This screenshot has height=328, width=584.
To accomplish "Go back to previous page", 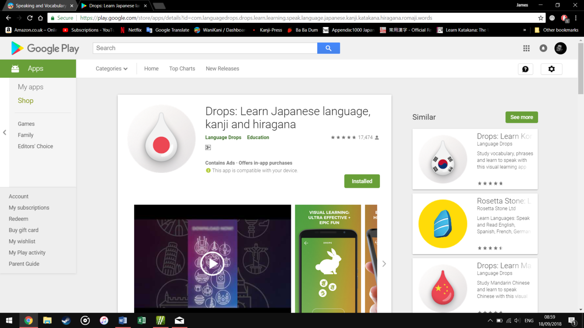I will (x=8, y=18).
